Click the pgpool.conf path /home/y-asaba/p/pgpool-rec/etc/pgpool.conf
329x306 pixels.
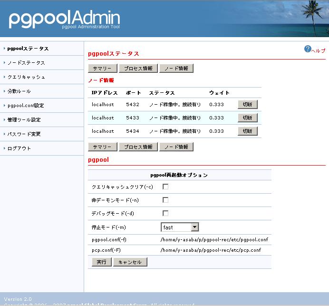click(x=214, y=240)
